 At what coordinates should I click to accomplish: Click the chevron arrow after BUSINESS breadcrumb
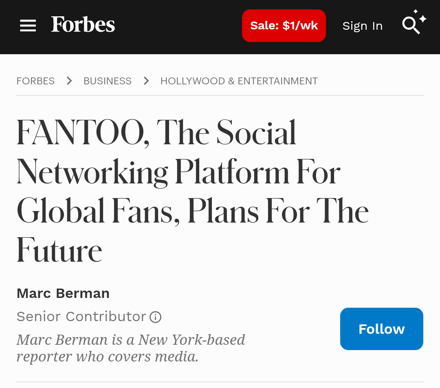[146, 81]
